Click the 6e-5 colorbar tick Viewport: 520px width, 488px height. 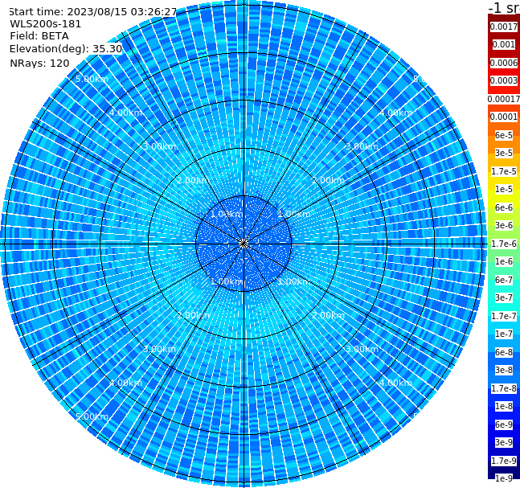504,135
